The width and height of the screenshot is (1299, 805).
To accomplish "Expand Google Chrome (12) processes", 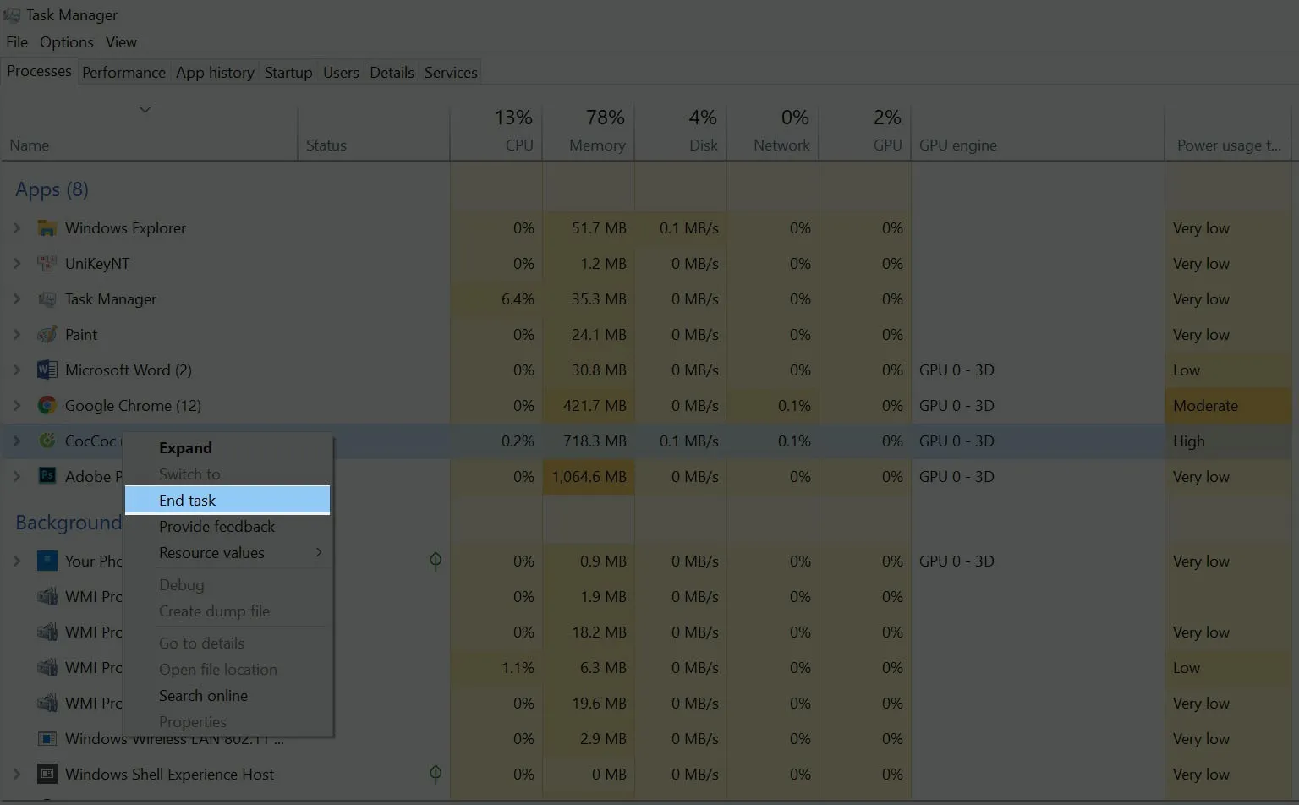I will pos(16,406).
